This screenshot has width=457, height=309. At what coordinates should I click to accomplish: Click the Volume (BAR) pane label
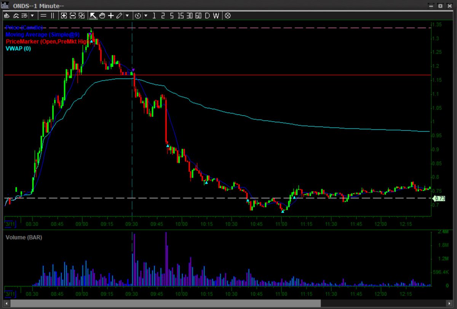click(x=24, y=237)
